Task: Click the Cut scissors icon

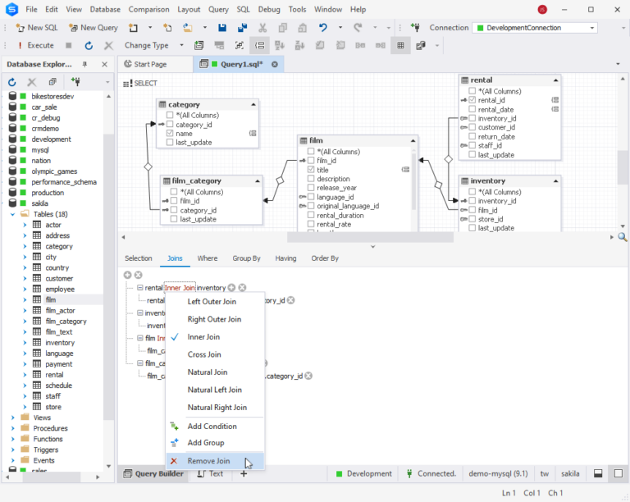Action: pyautogui.click(x=262, y=28)
